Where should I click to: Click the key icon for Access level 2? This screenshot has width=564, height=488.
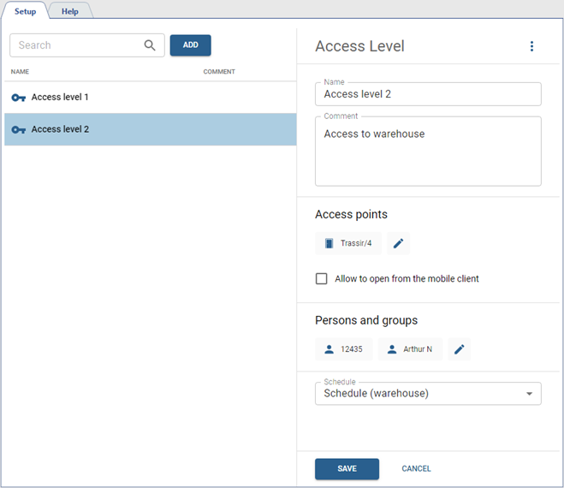click(19, 130)
